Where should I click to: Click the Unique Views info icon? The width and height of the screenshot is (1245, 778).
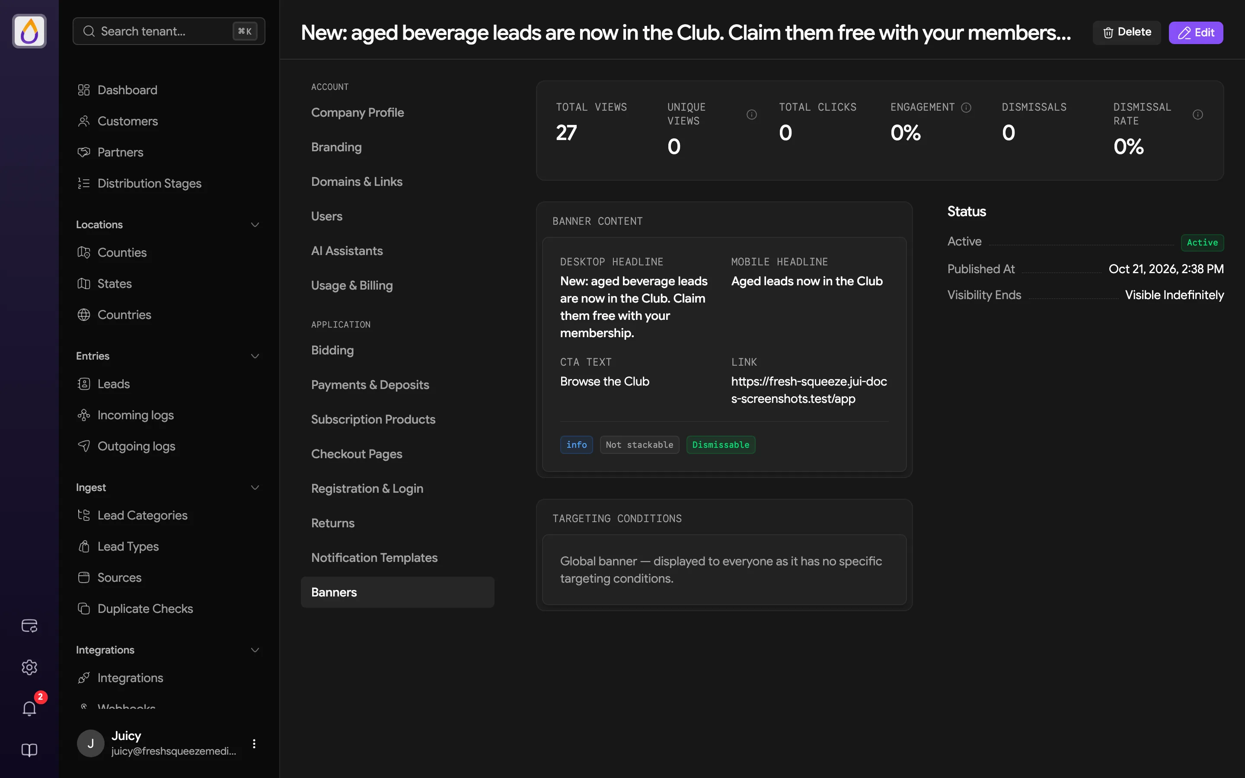(752, 114)
